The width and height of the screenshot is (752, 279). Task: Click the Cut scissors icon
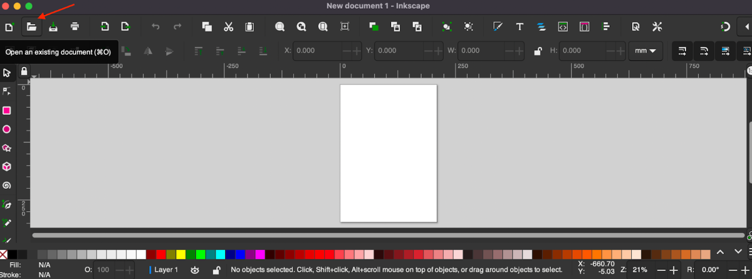click(229, 27)
